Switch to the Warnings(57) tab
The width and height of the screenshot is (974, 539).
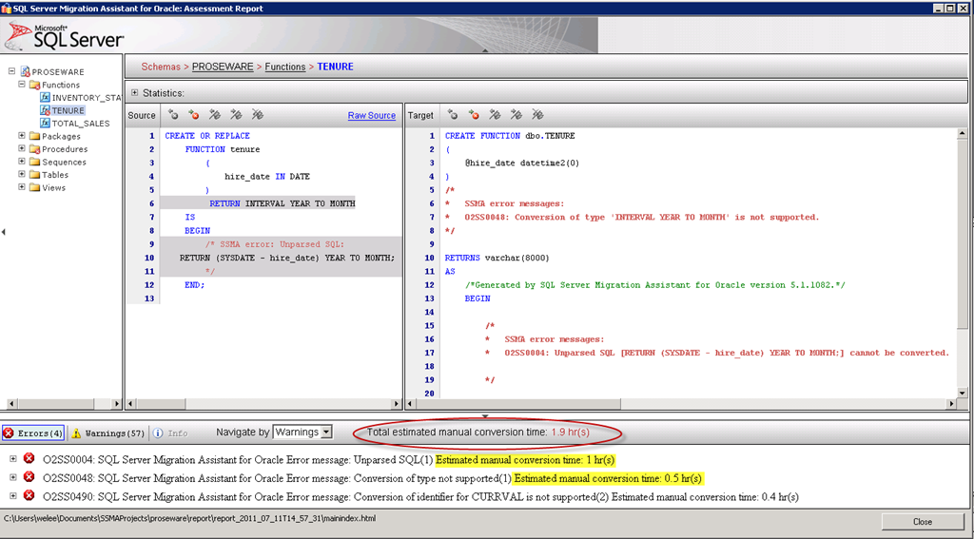(x=108, y=433)
